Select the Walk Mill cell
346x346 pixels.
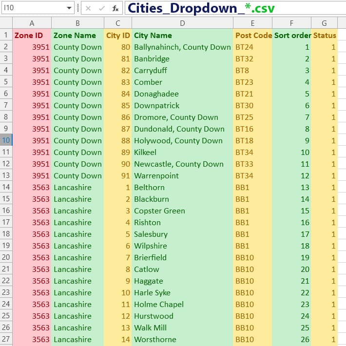[x=182, y=327]
